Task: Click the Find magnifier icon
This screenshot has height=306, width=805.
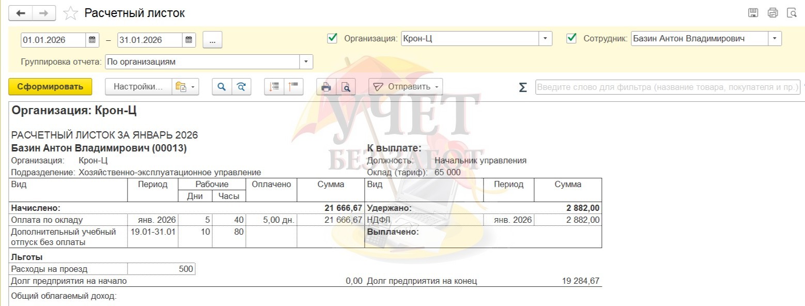Action: (x=222, y=87)
